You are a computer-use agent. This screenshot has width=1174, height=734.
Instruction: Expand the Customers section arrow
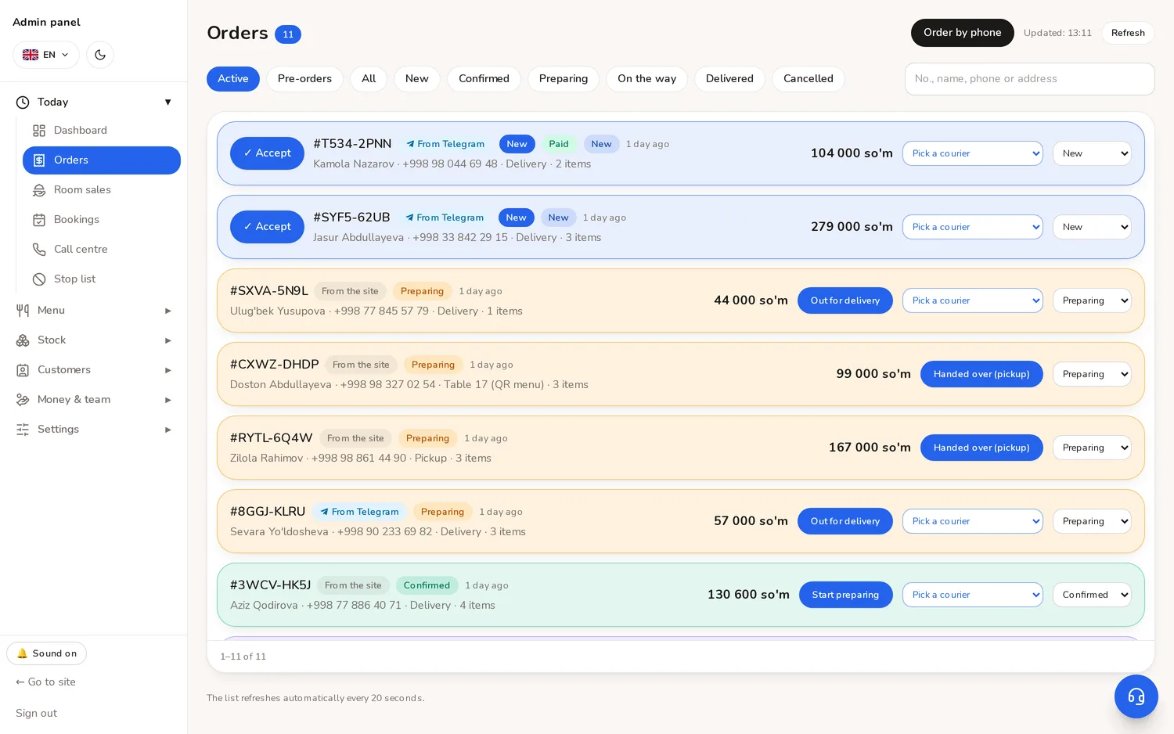coord(167,370)
